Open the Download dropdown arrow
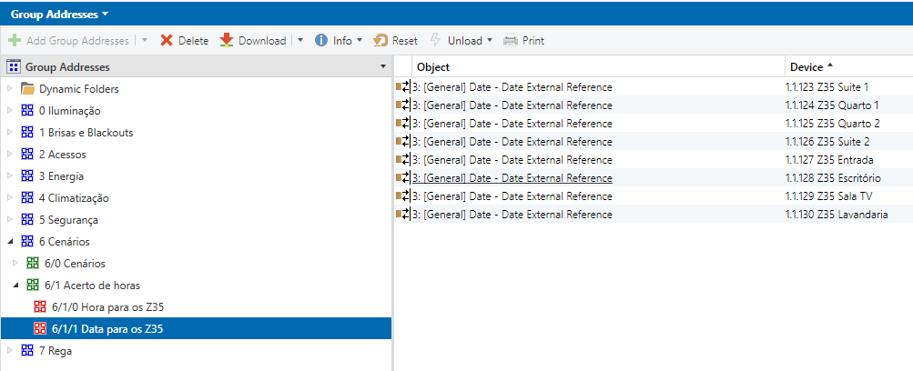Image resolution: width=913 pixels, height=371 pixels. tap(300, 41)
